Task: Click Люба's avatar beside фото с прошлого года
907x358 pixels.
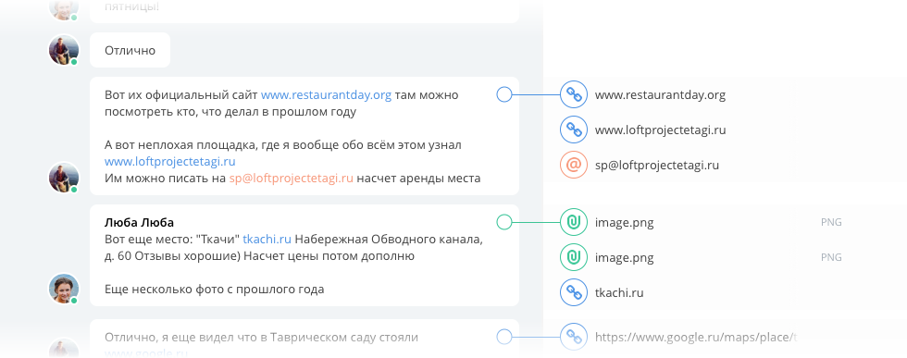Action: tap(64, 289)
